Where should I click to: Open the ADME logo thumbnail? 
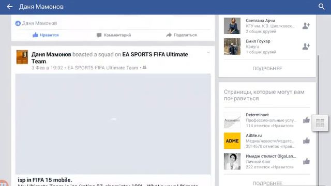(x=232, y=141)
